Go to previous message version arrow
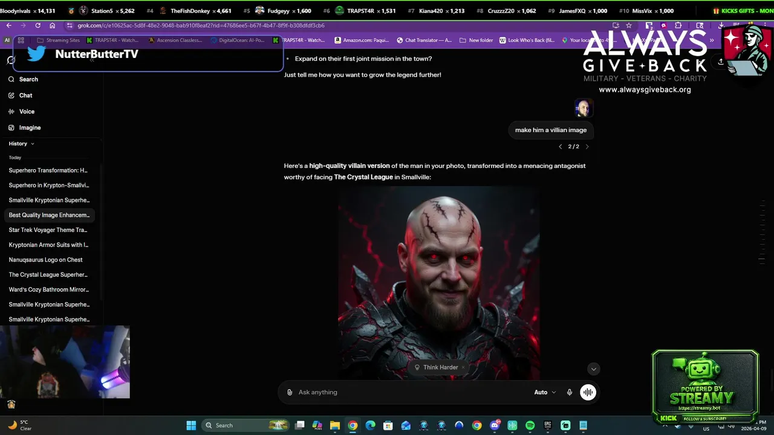774x435 pixels. point(561,147)
